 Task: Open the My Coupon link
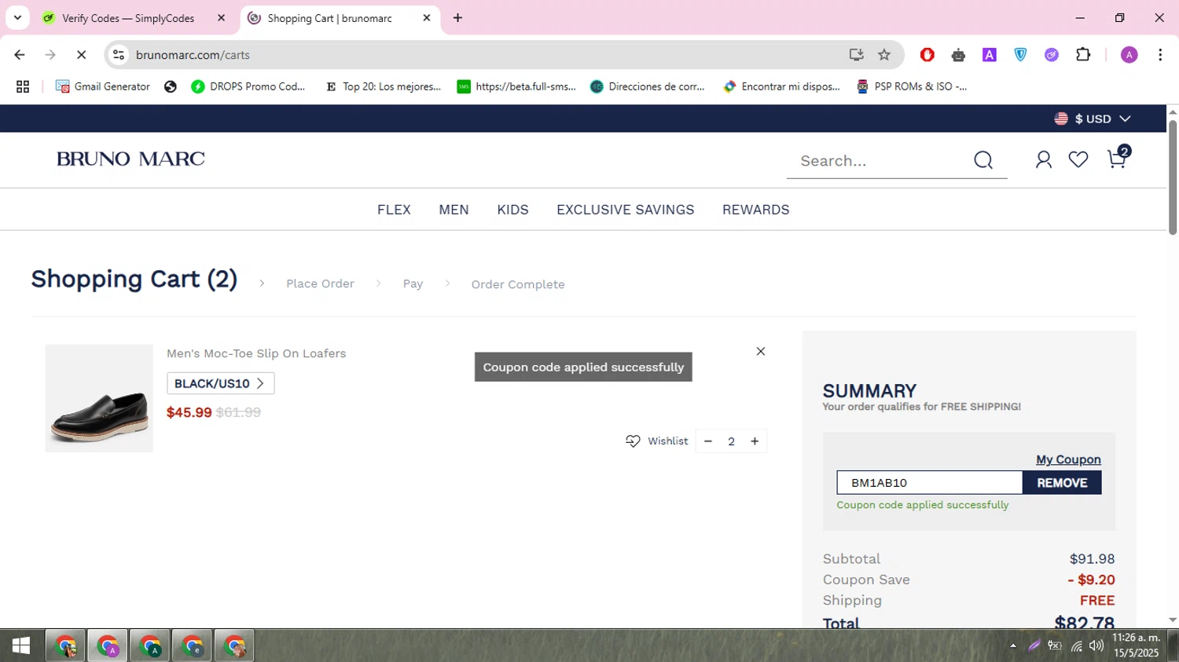pyautogui.click(x=1068, y=459)
